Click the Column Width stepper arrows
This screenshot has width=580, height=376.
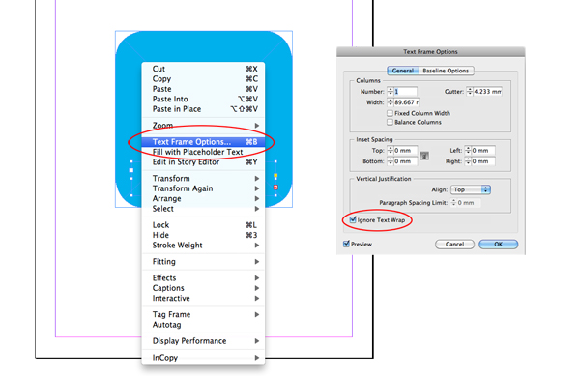pyautogui.click(x=391, y=102)
